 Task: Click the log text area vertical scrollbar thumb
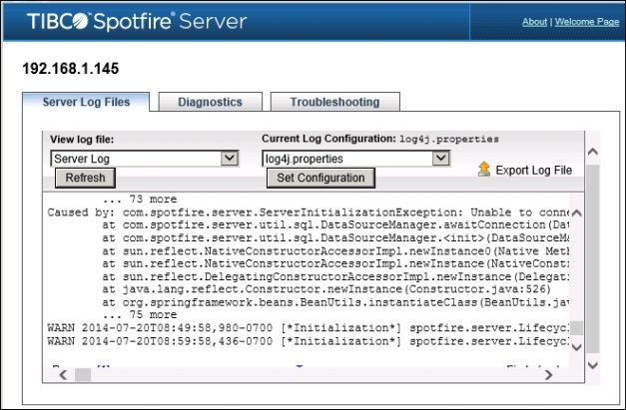576,328
